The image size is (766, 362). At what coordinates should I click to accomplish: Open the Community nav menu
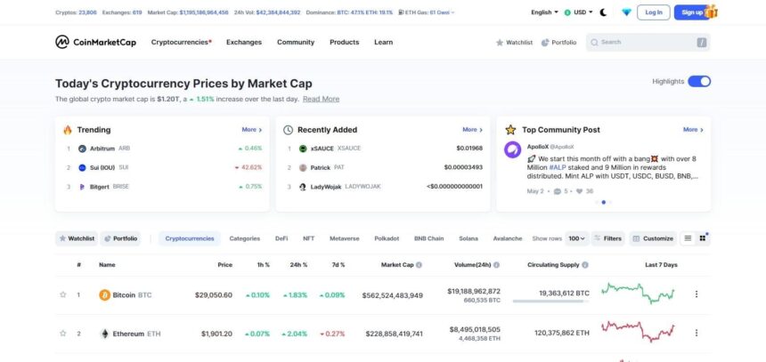[296, 42]
